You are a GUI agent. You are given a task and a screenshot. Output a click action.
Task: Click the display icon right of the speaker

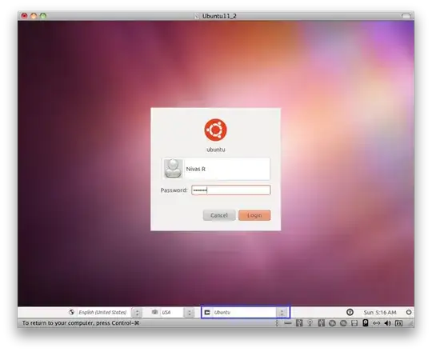click(398, 323)
